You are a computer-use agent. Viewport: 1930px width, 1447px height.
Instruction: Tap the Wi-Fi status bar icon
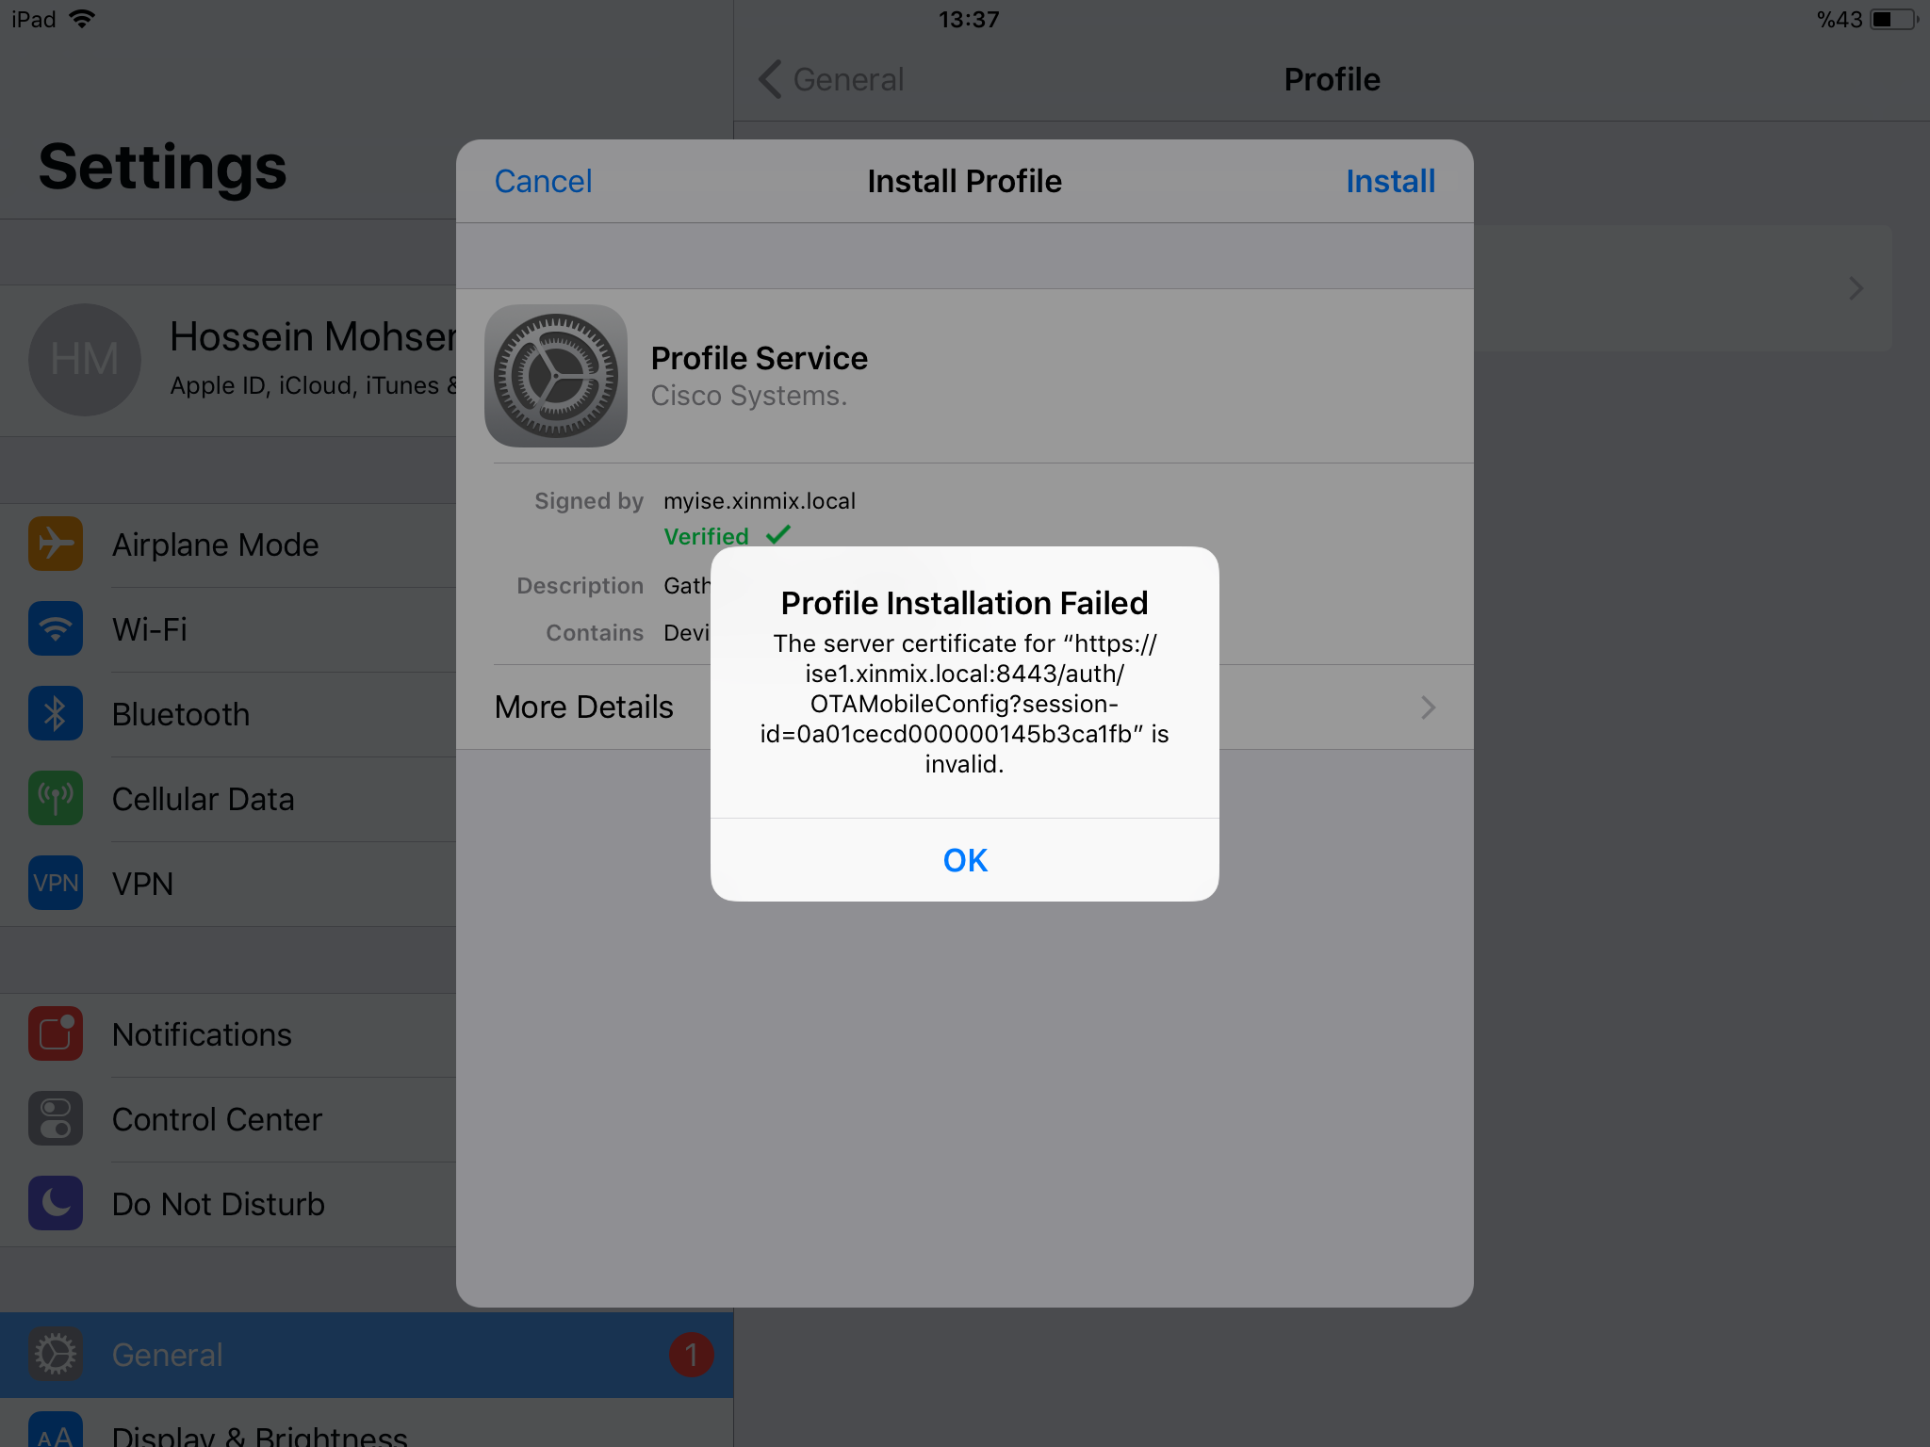(83, 19)
